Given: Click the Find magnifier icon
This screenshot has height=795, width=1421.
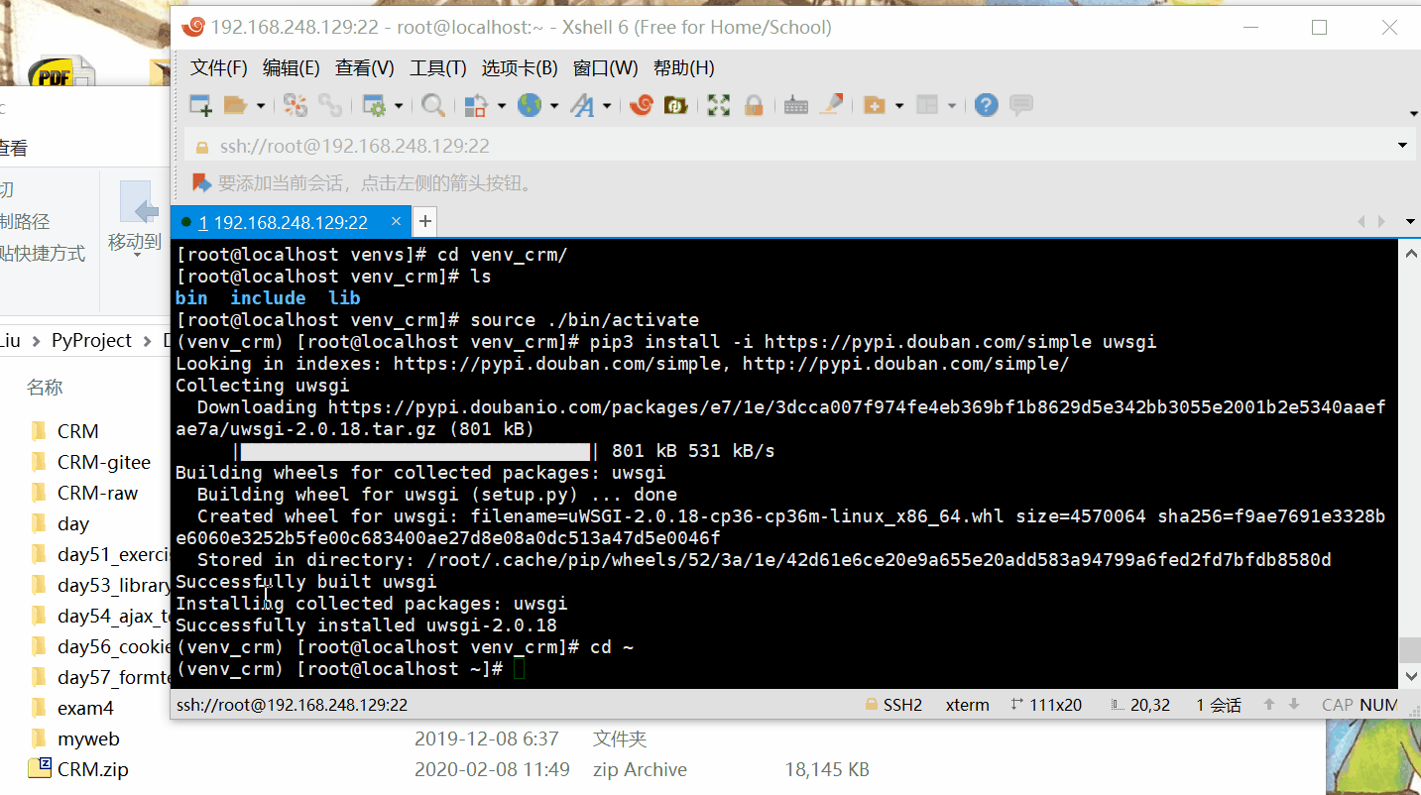Looking at the screenshot, I should [433, 105].
